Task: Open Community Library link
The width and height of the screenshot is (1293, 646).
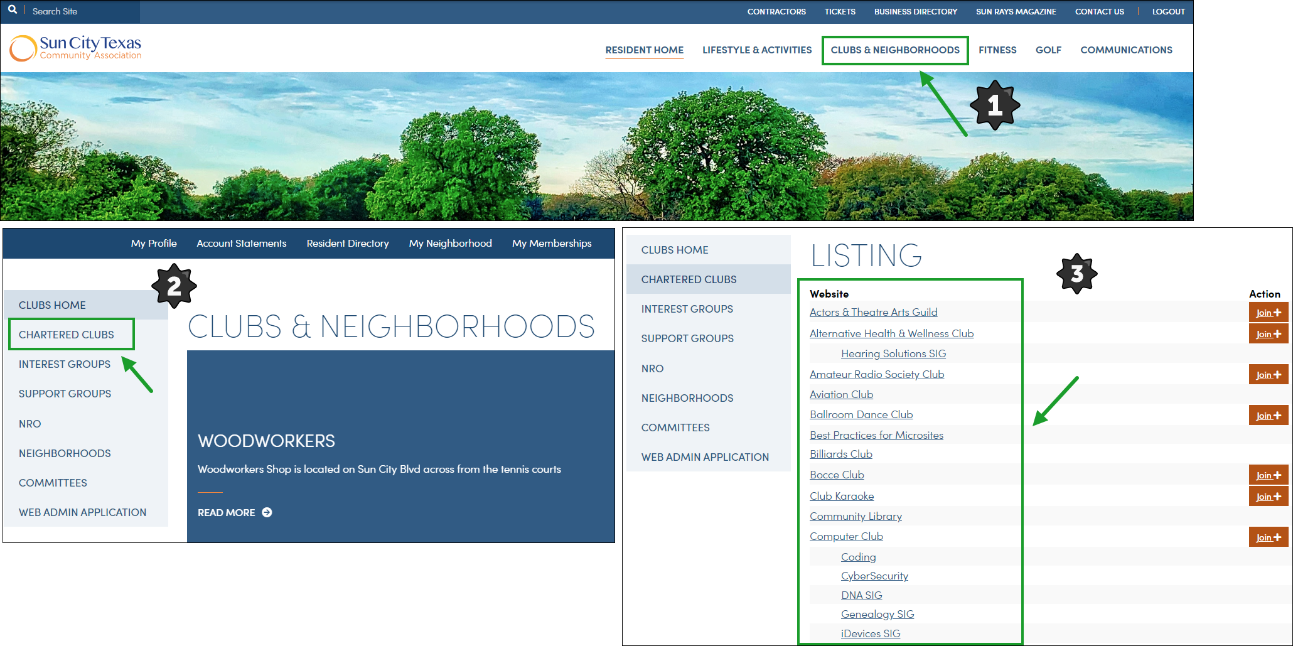Action: (856, 516)
